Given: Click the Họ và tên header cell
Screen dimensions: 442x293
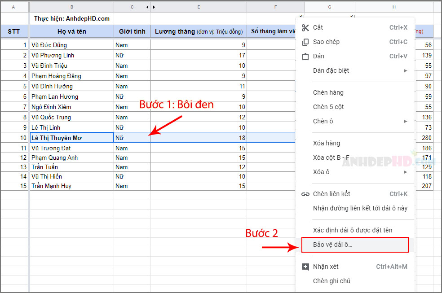Looking at the screenshot, I should 71,31.
